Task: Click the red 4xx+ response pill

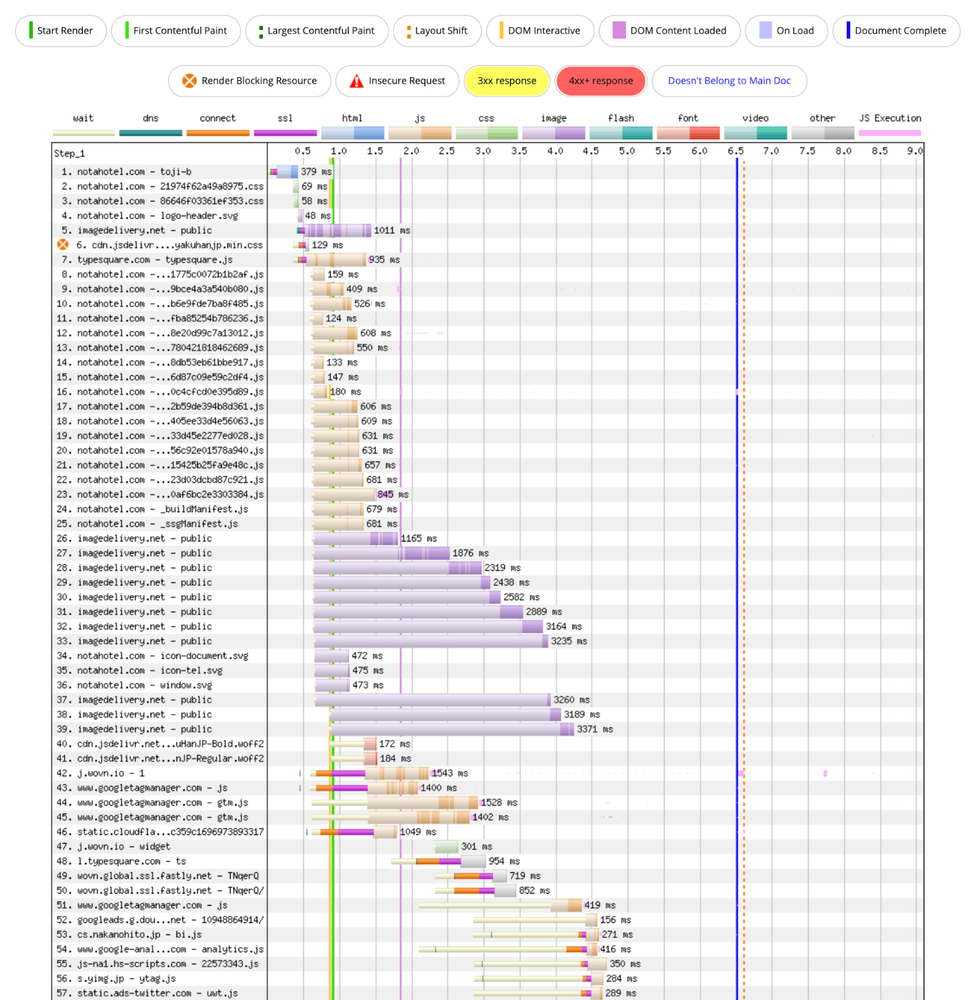Action: coord(601,81)
